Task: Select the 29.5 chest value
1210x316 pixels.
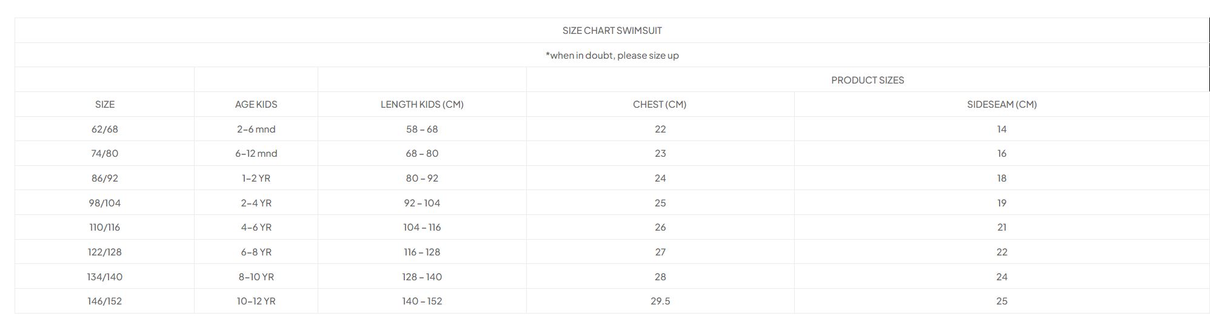Action: pyautogui.click(x=660, y=301)
